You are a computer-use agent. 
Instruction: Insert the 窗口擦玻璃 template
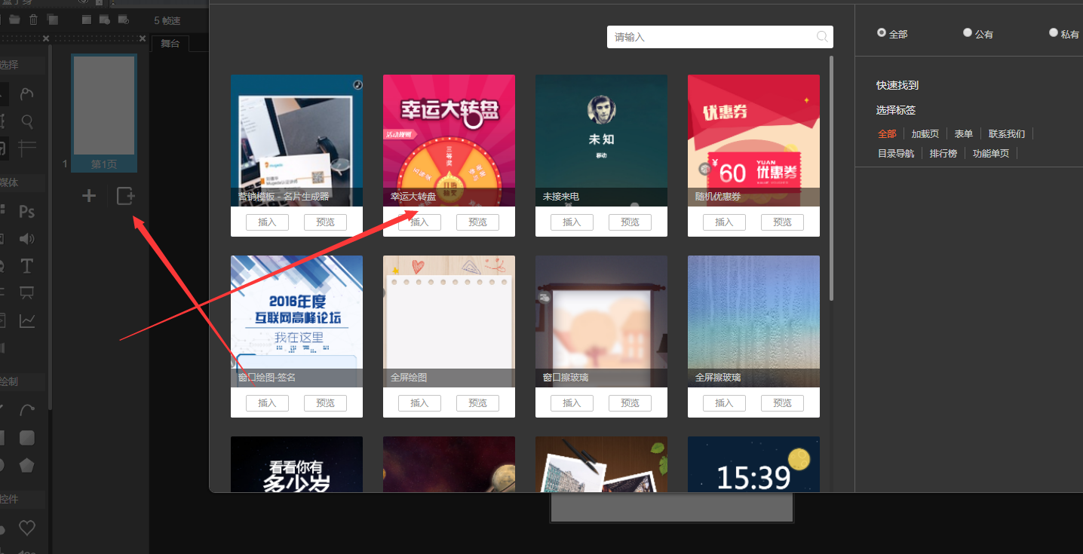pyautogui.click(x=572, y=402)
